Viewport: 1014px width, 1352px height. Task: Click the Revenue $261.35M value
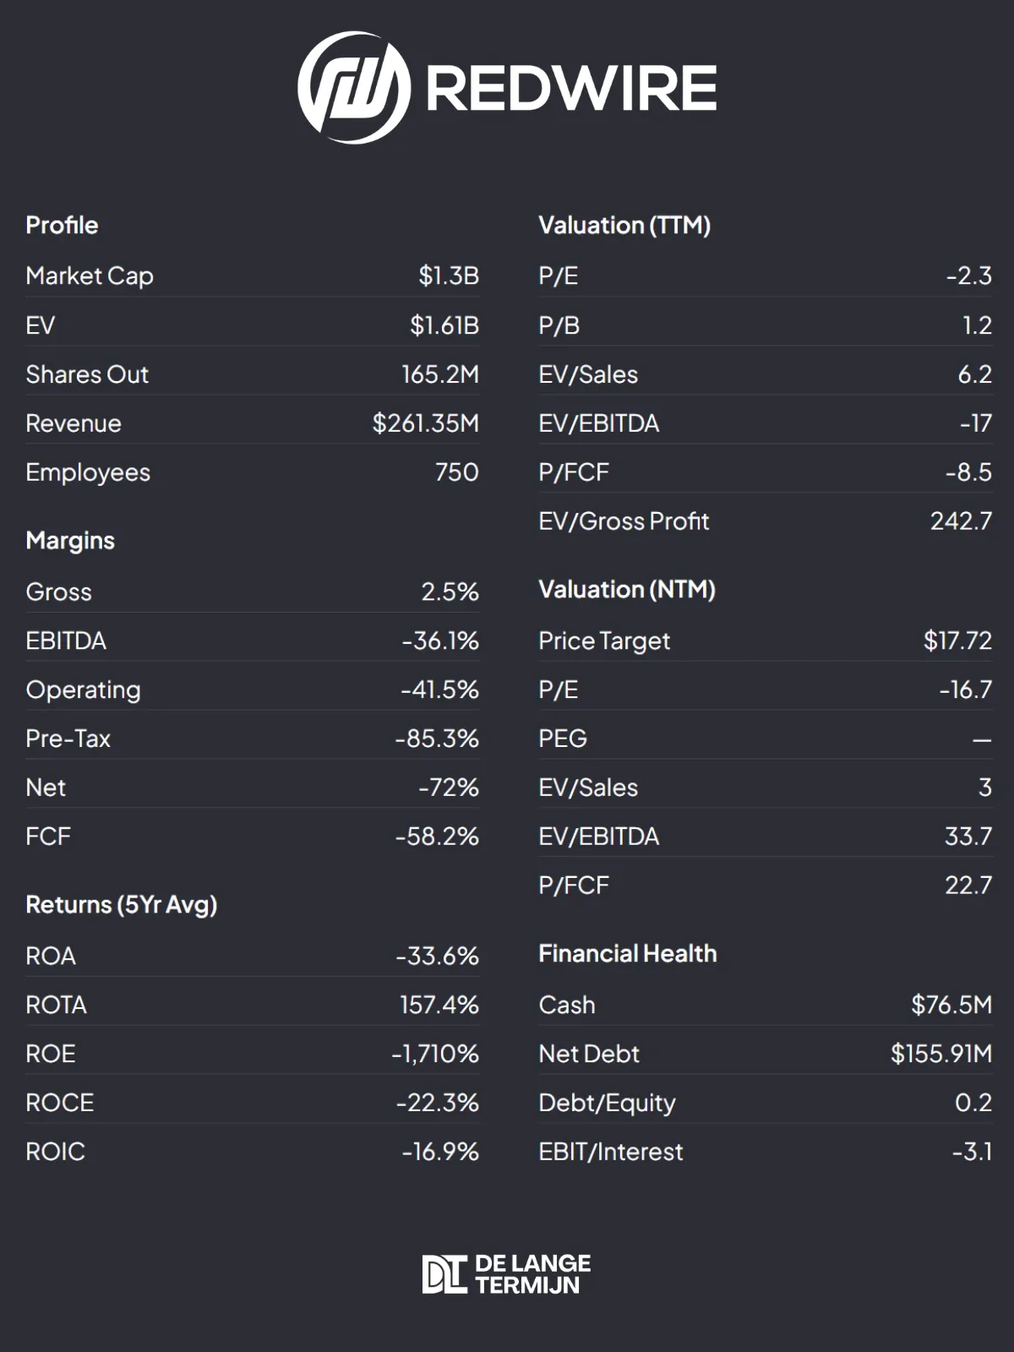point(426,423)
